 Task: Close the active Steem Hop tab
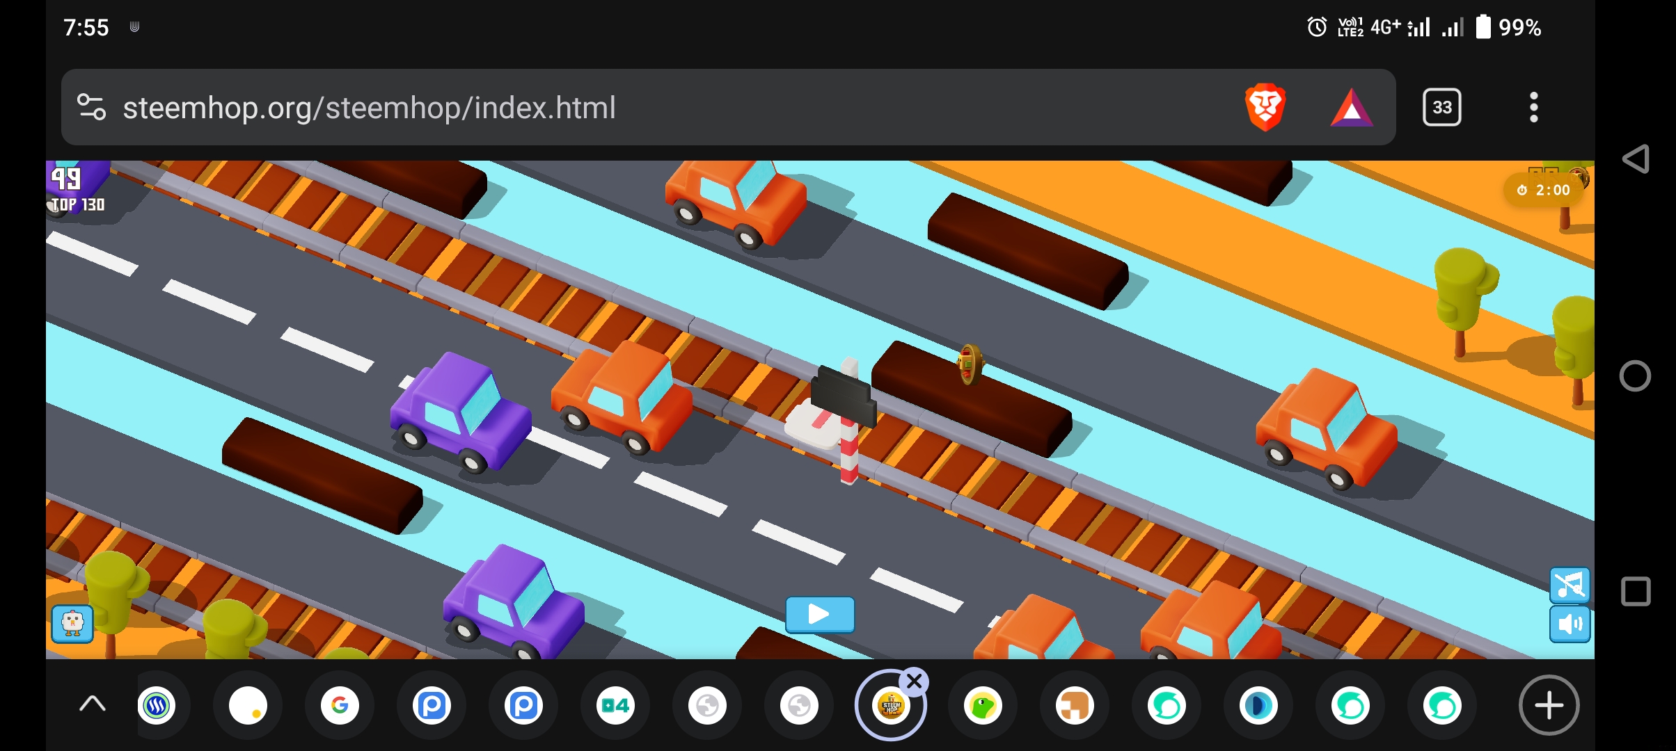915,681
